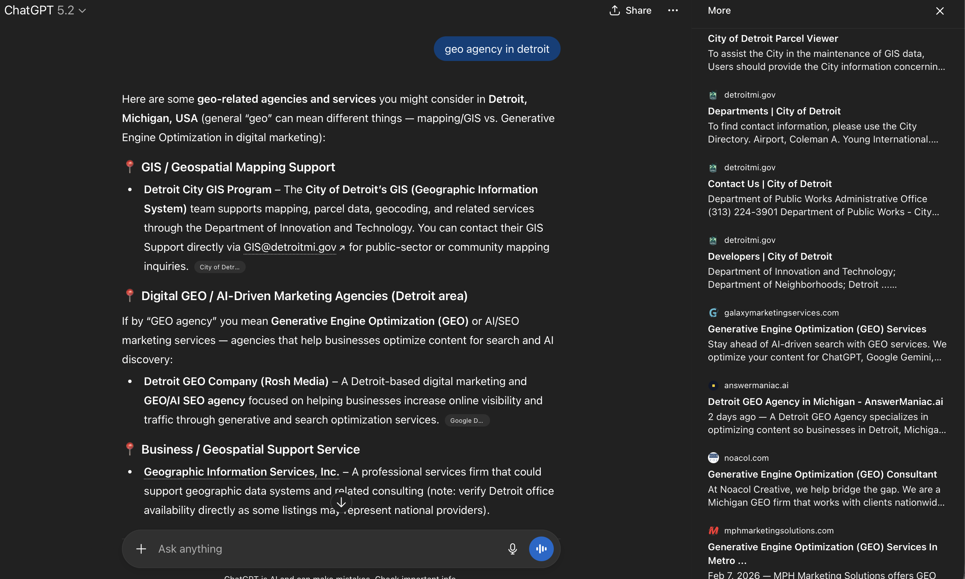Open Detroit GEO Agency in Michigan result

click(825, 402)
